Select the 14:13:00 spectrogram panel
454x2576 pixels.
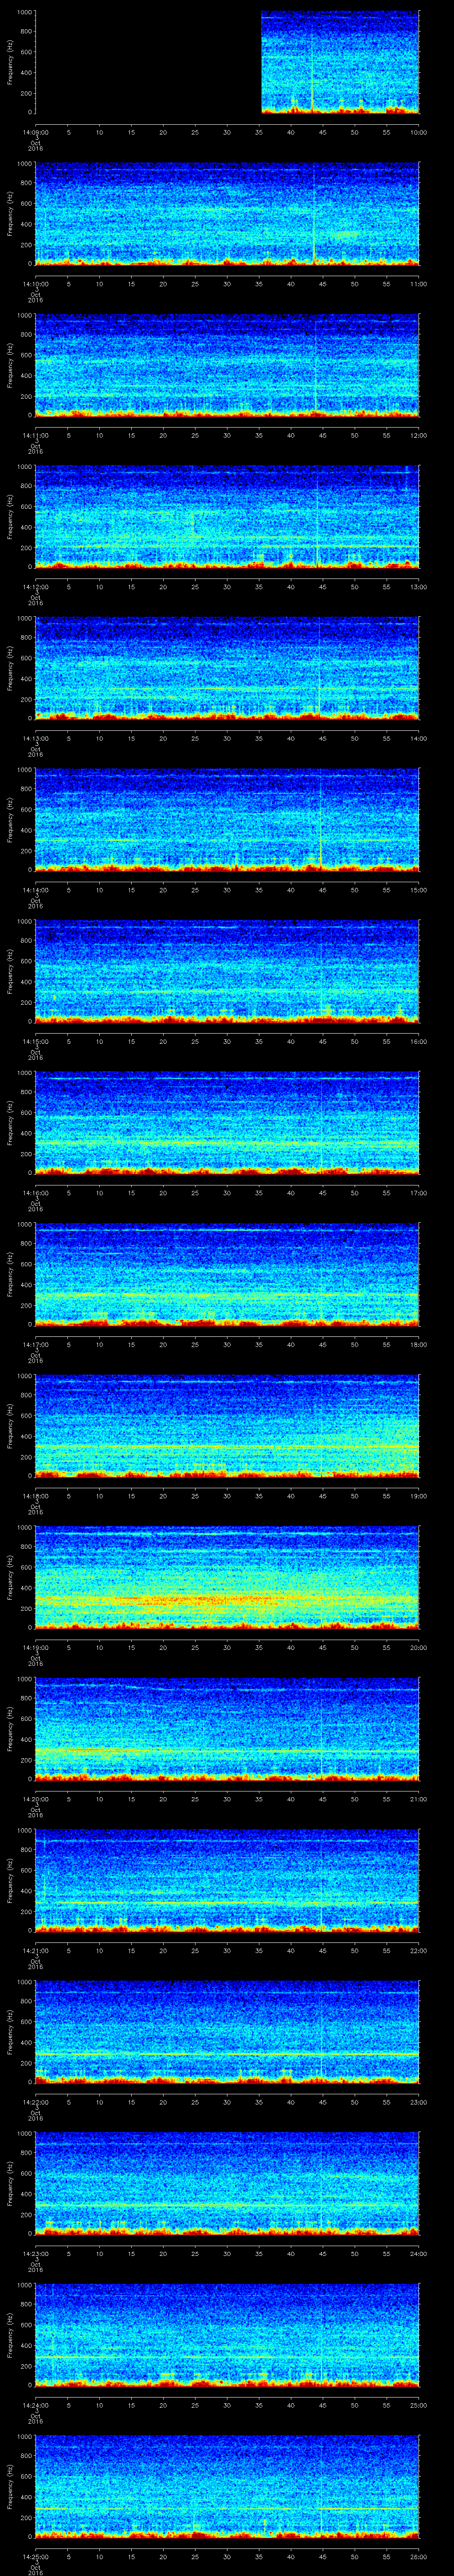pyautogui.click(x=227, y=668)
